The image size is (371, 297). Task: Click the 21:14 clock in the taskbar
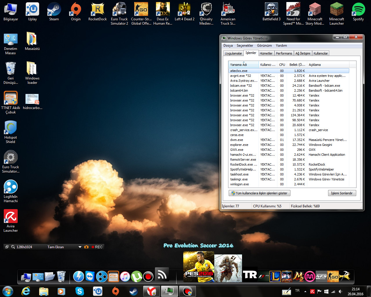(356, 289)
